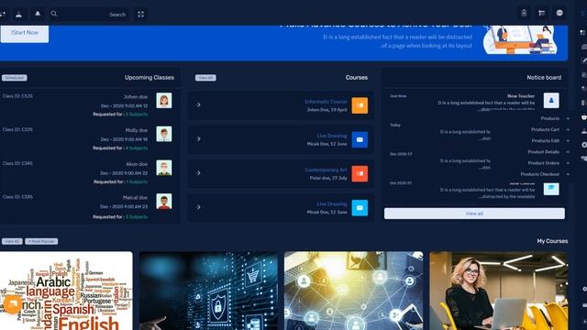Screen dimensions: 587x330
Task: Open the woman with laptop course thumbnail
Action: pos(499,291)
